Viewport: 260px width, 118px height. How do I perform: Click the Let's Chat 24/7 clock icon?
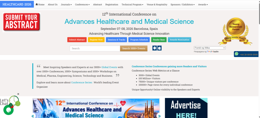click(x=14, y=100)
